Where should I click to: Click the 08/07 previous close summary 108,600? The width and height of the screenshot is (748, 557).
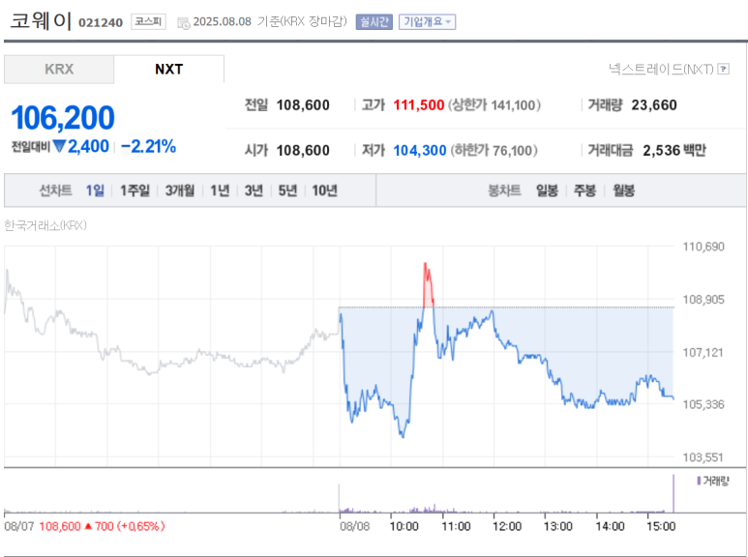(60, 526)
